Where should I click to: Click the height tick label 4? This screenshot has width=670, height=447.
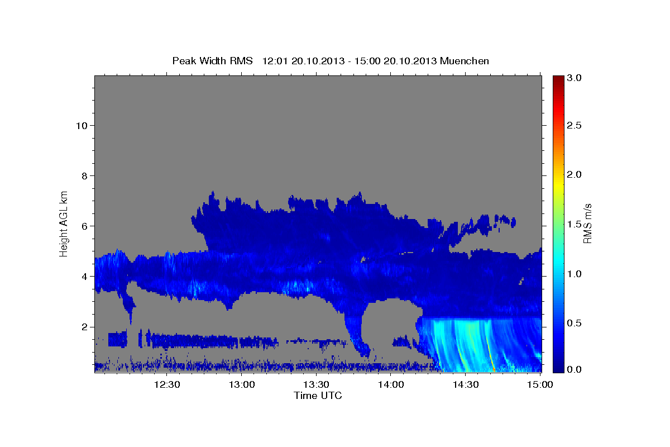click(84, 277)
